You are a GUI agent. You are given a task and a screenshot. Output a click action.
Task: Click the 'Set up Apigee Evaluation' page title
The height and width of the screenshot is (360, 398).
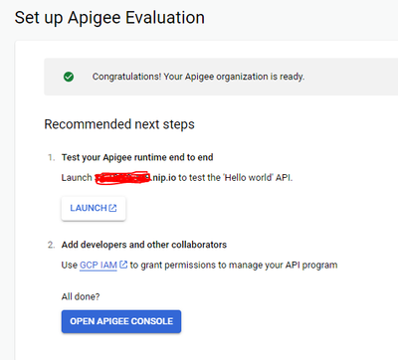coord(109,18)
